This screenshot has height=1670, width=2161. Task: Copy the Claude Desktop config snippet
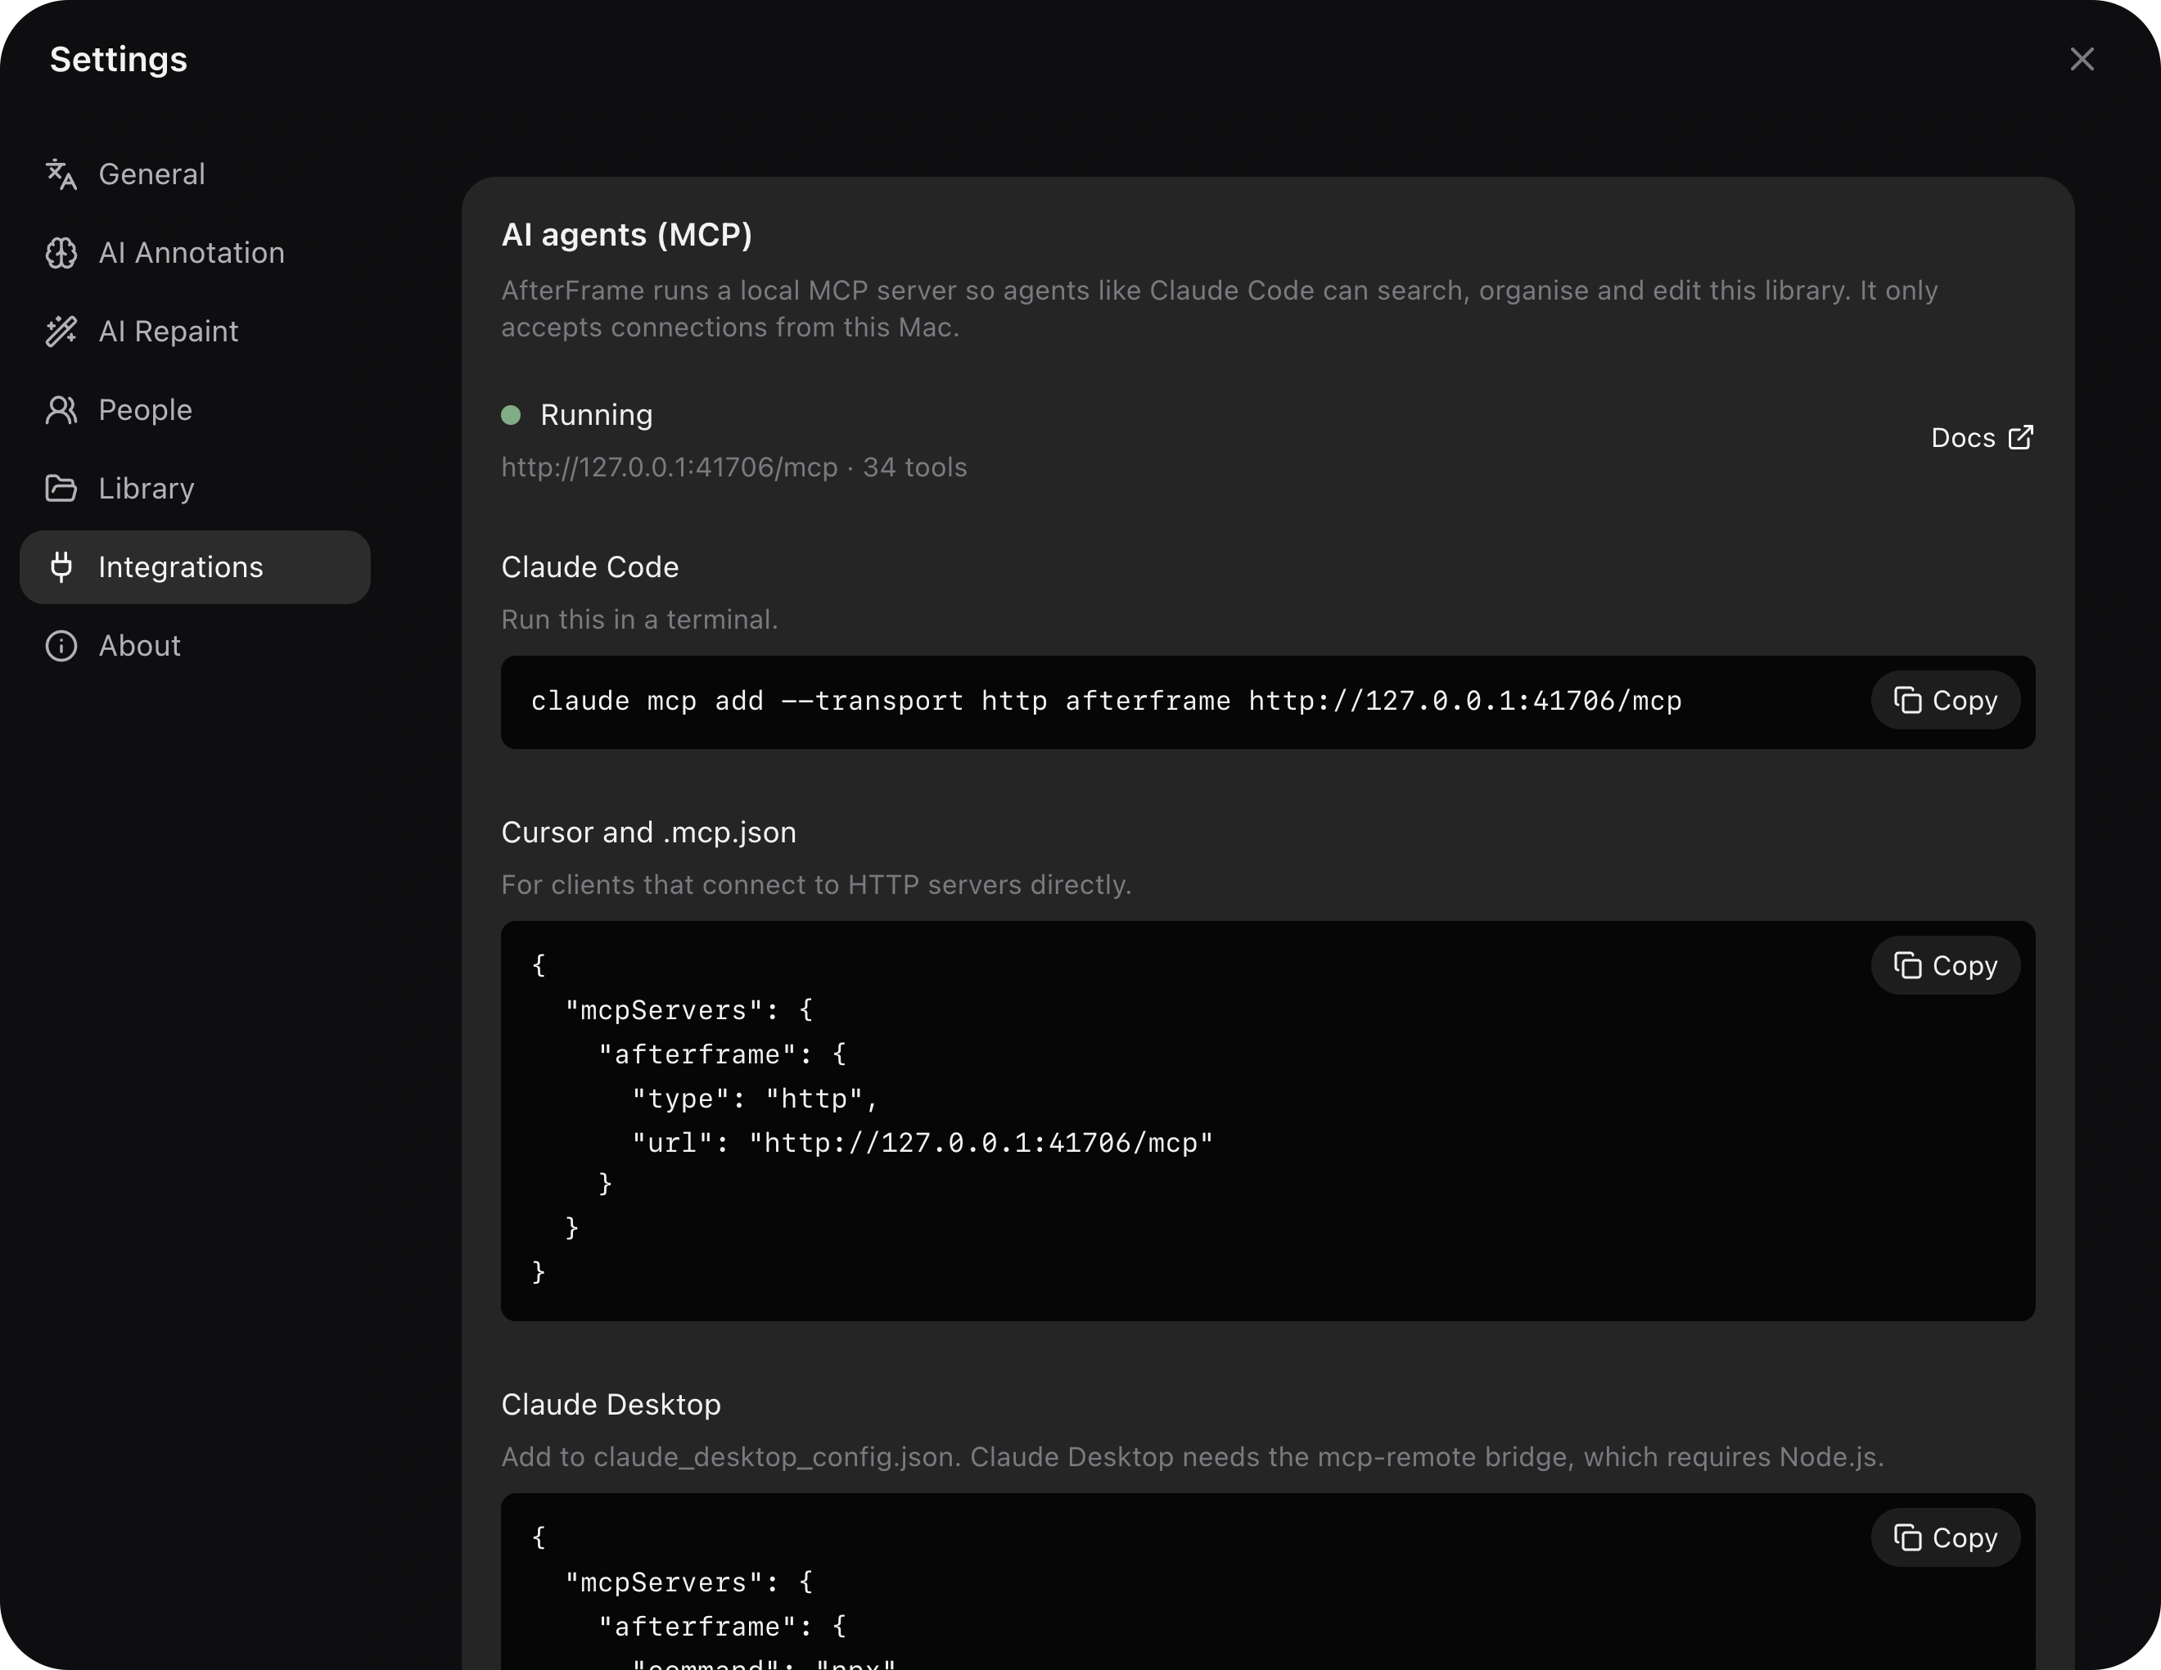click(1945, 1537)
